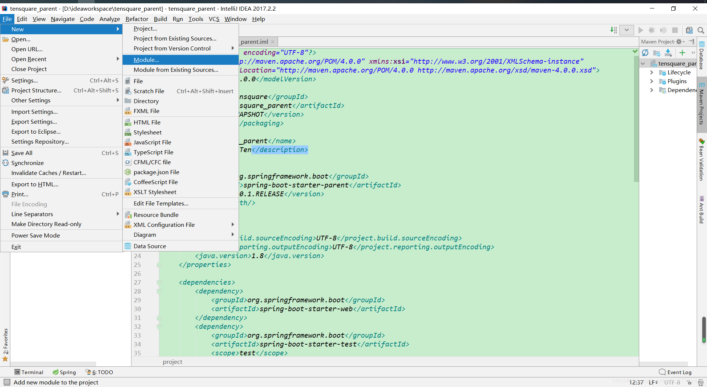This screenshot has height=387, width=707.
Task: Open the Terminal tool window
Action: [29, 372]
